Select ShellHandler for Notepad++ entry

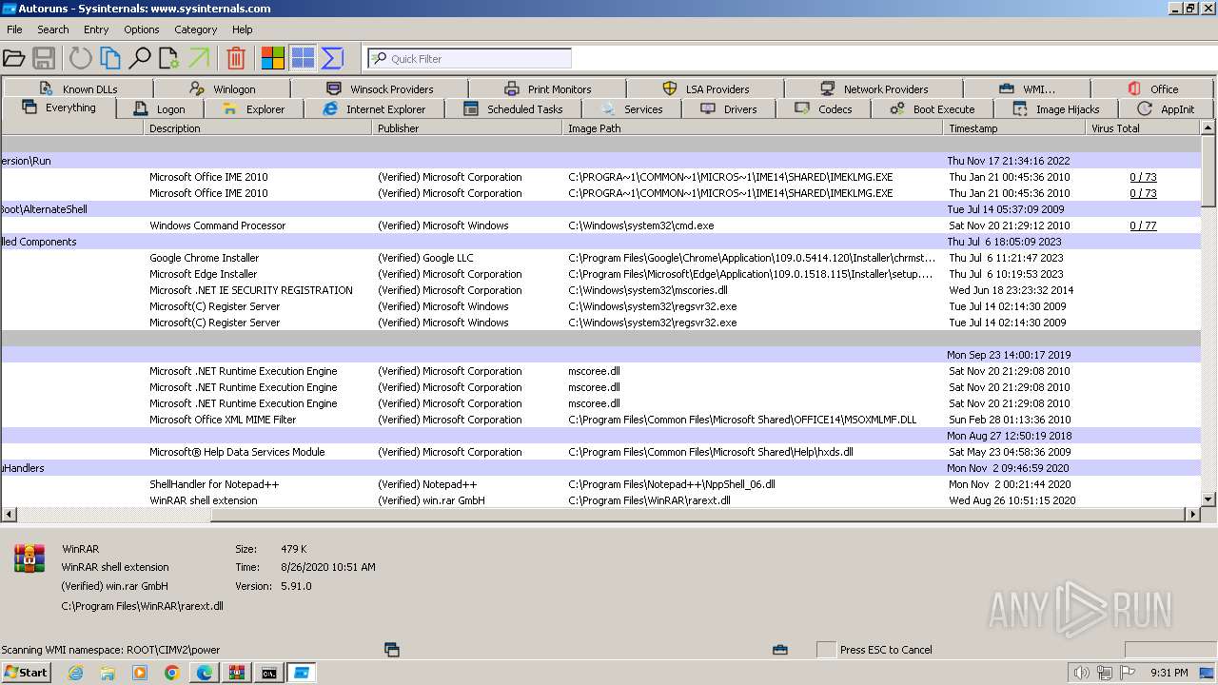point(601,484)
